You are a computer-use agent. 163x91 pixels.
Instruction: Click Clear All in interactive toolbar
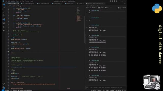pyautogui.click(x=89, y=8)
